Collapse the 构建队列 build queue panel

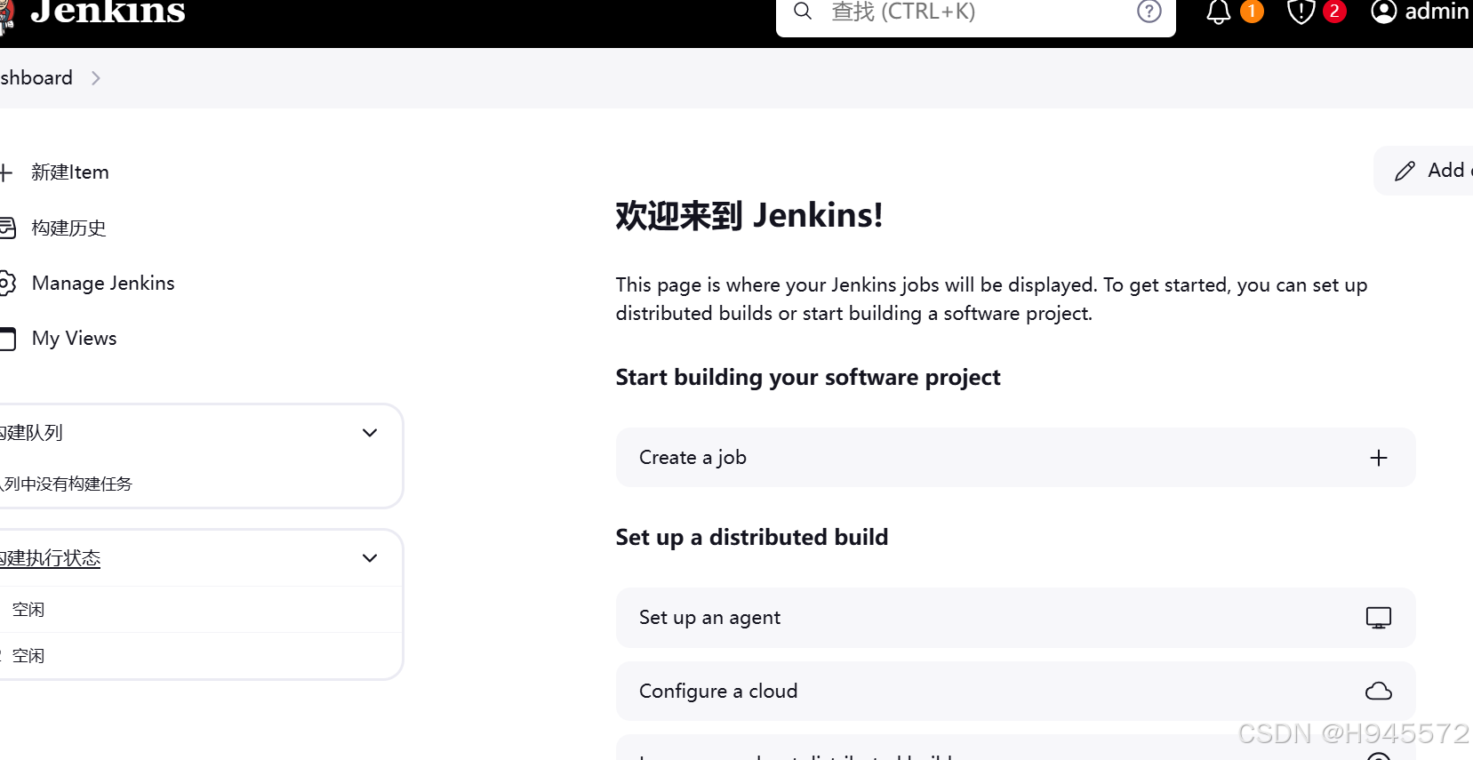coord(370,433)
